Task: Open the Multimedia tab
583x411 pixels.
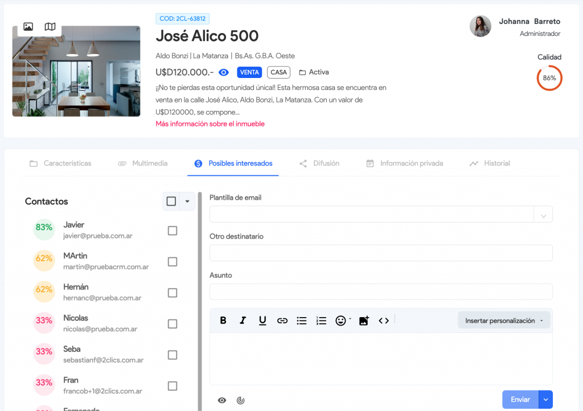Action: click(143, 163)
